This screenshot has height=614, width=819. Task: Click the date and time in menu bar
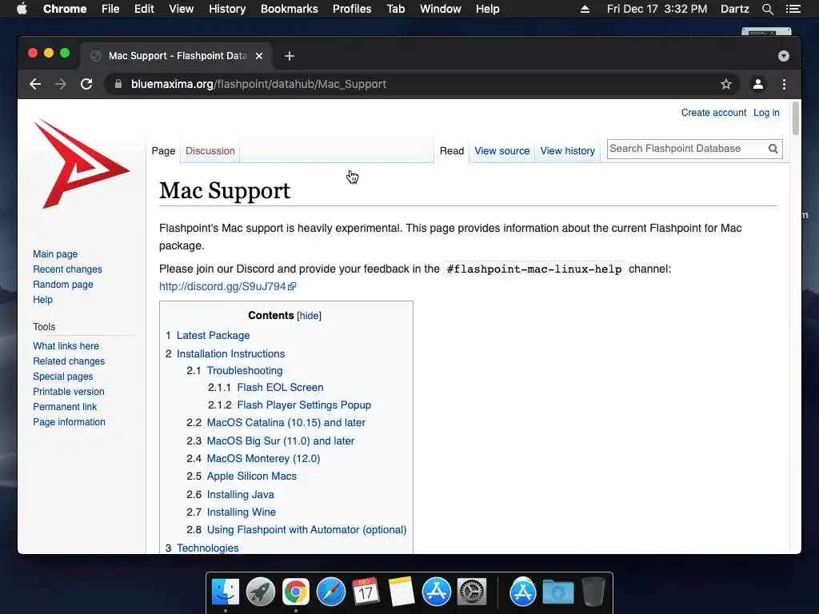coord(657,9)
